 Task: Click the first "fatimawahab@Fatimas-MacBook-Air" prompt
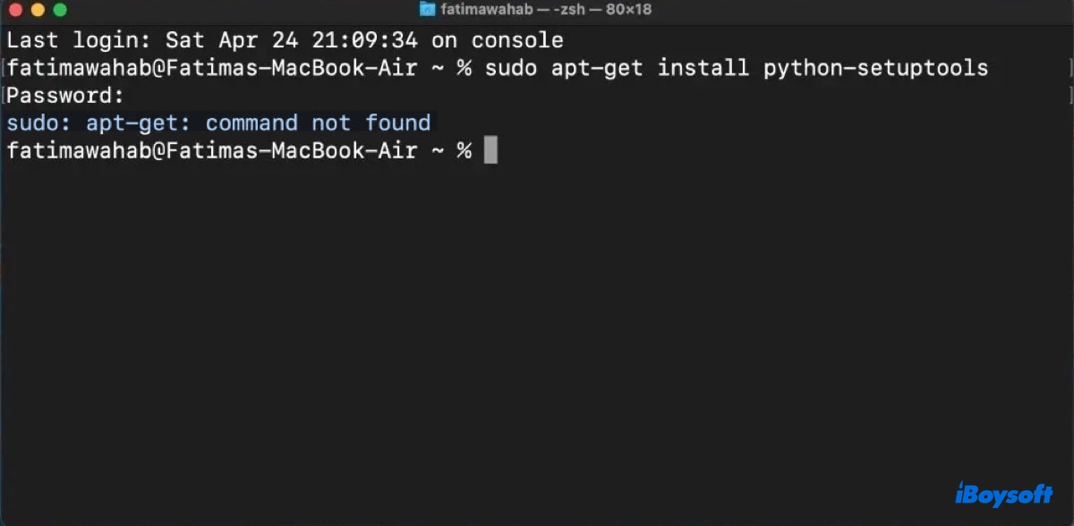pos(212,68)
